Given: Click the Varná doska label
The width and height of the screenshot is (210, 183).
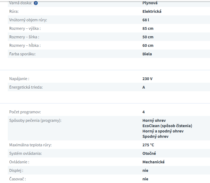Looking at the screenshot, I should (x=21, y=3).
